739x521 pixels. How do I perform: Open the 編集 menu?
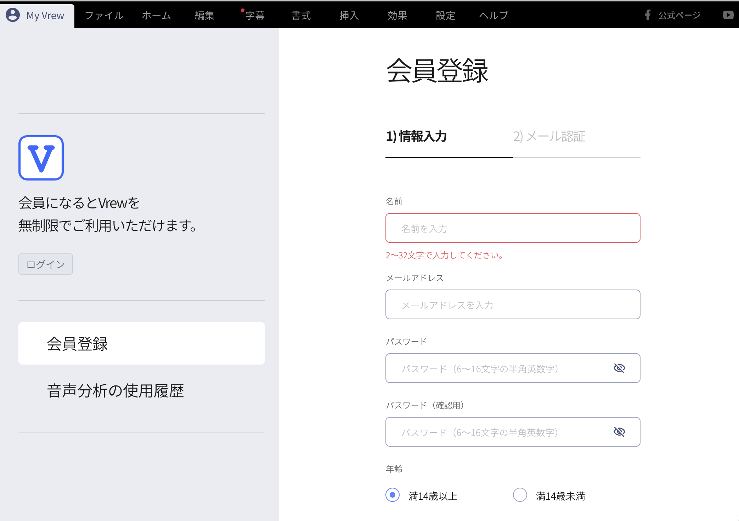click(x=204, y=15)
